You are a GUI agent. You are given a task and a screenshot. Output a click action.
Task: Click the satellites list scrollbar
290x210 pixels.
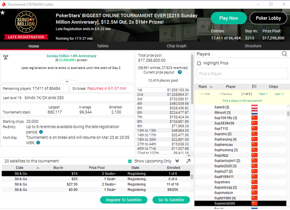click(x=192, y=177)
